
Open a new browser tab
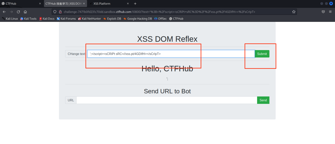pos(135,4)
